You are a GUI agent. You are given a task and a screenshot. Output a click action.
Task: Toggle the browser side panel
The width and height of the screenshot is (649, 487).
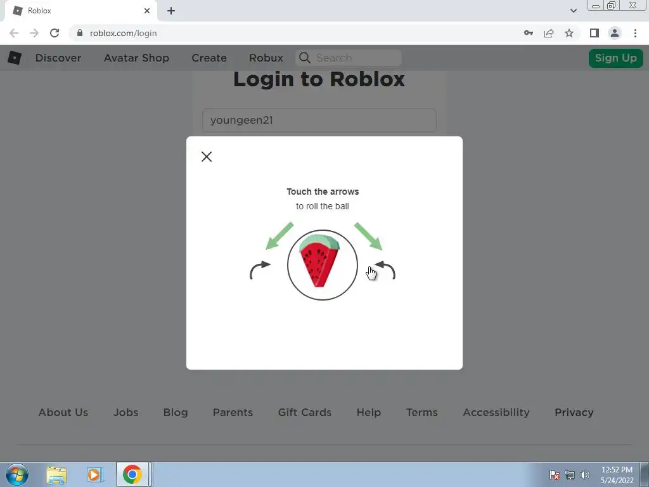click(x=594, y=33)
